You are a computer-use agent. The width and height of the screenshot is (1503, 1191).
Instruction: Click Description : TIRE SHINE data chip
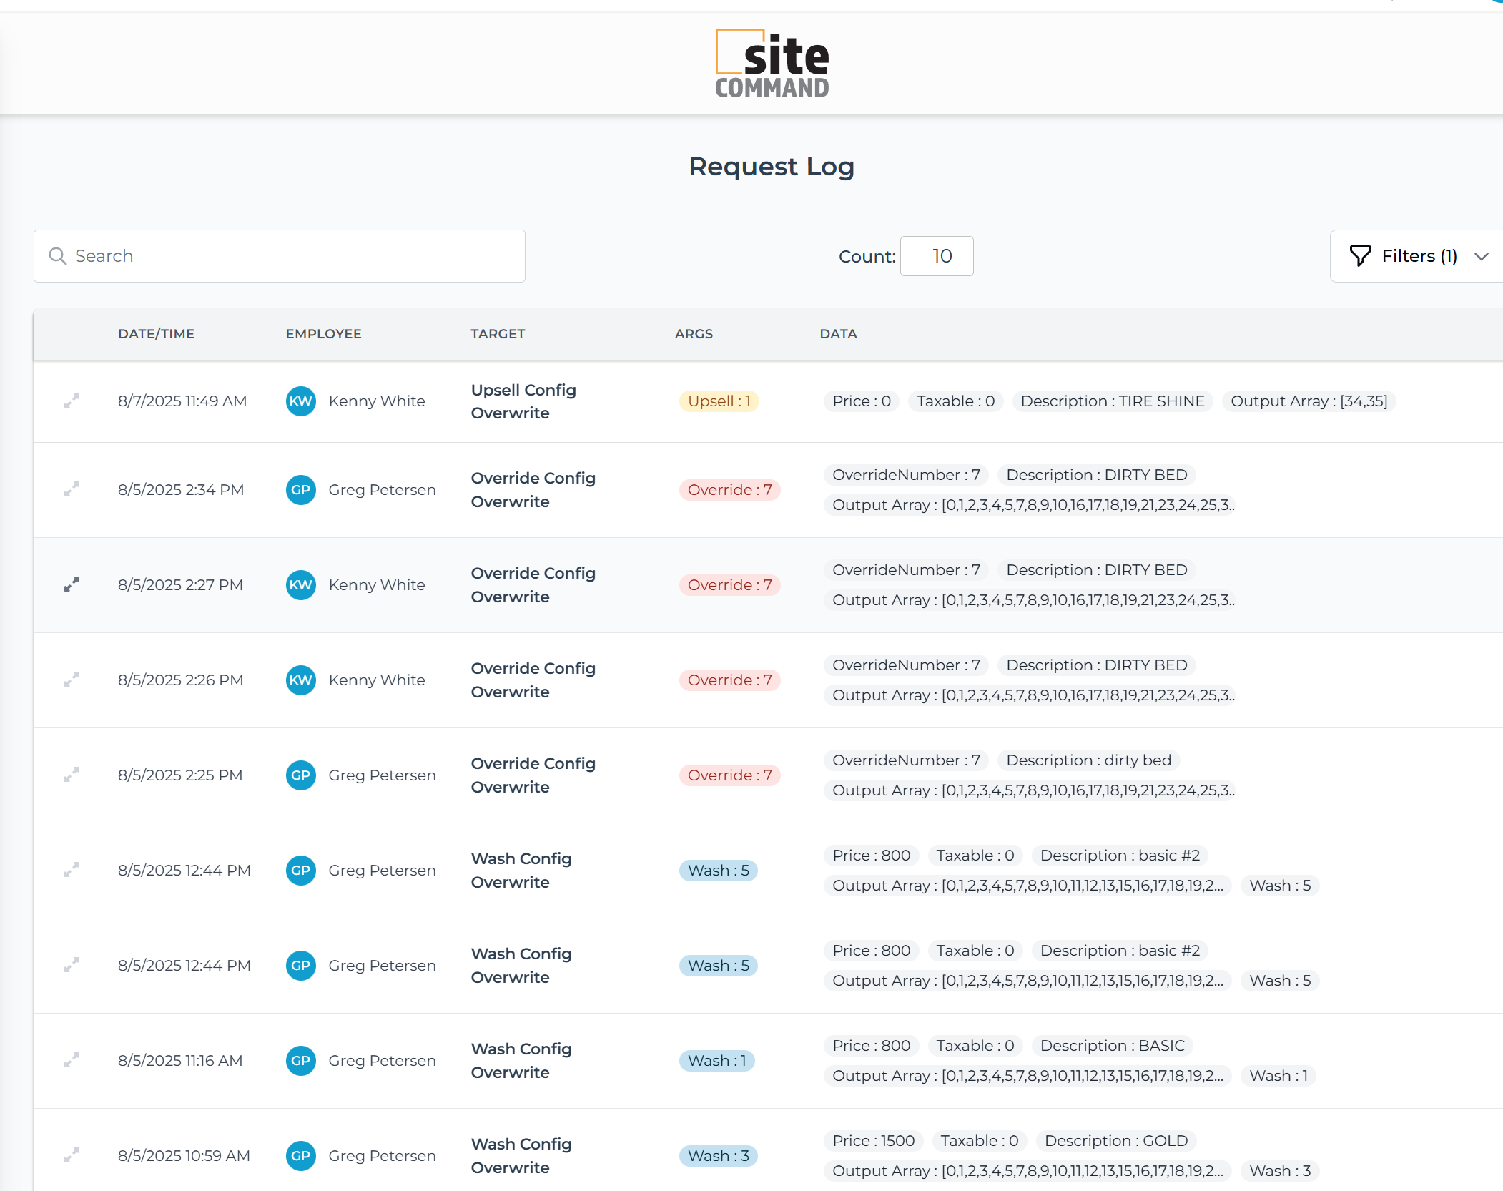(1112, 401)
